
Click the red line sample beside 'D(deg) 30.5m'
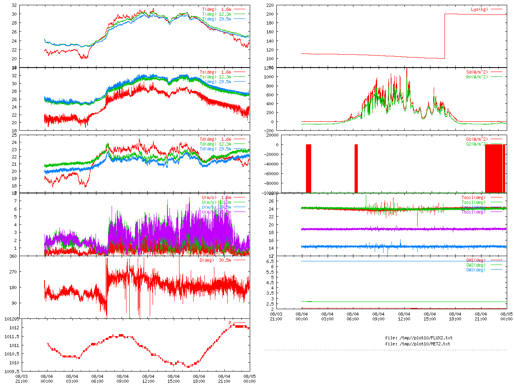(239, 260)
